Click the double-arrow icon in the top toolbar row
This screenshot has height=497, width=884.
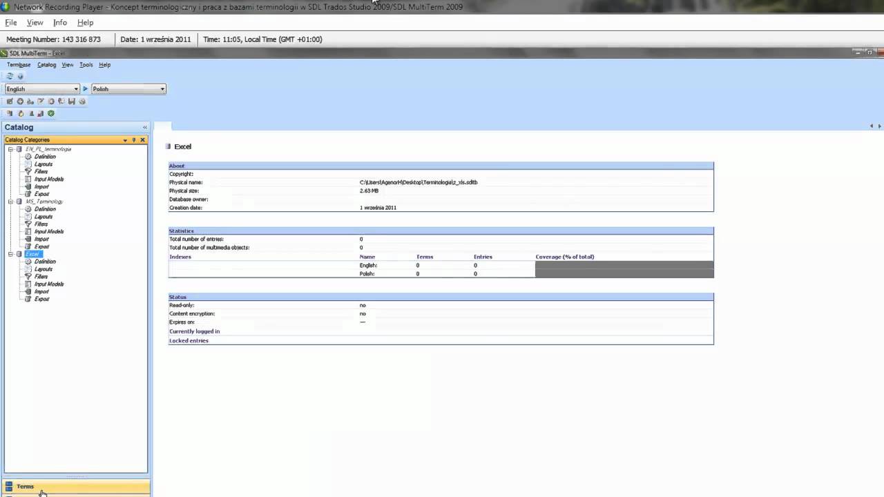coord(10,76)
